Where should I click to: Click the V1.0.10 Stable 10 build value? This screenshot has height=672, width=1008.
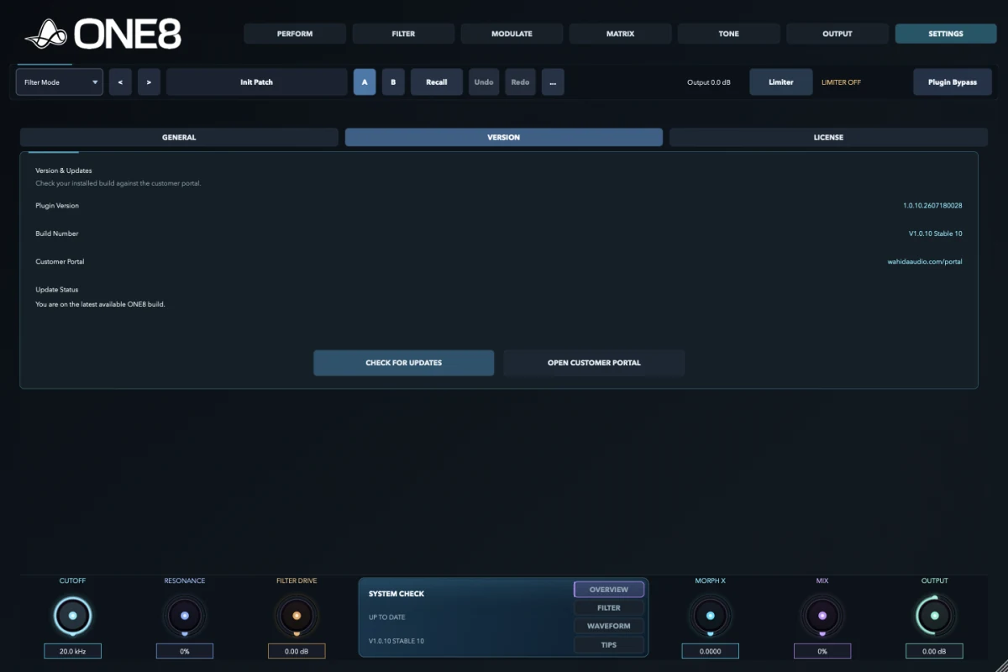(936, 234)
